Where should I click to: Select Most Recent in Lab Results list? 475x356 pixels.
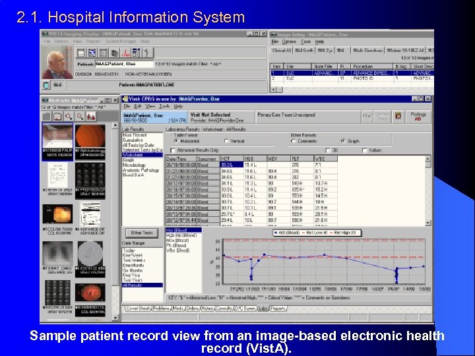(135, 135)
